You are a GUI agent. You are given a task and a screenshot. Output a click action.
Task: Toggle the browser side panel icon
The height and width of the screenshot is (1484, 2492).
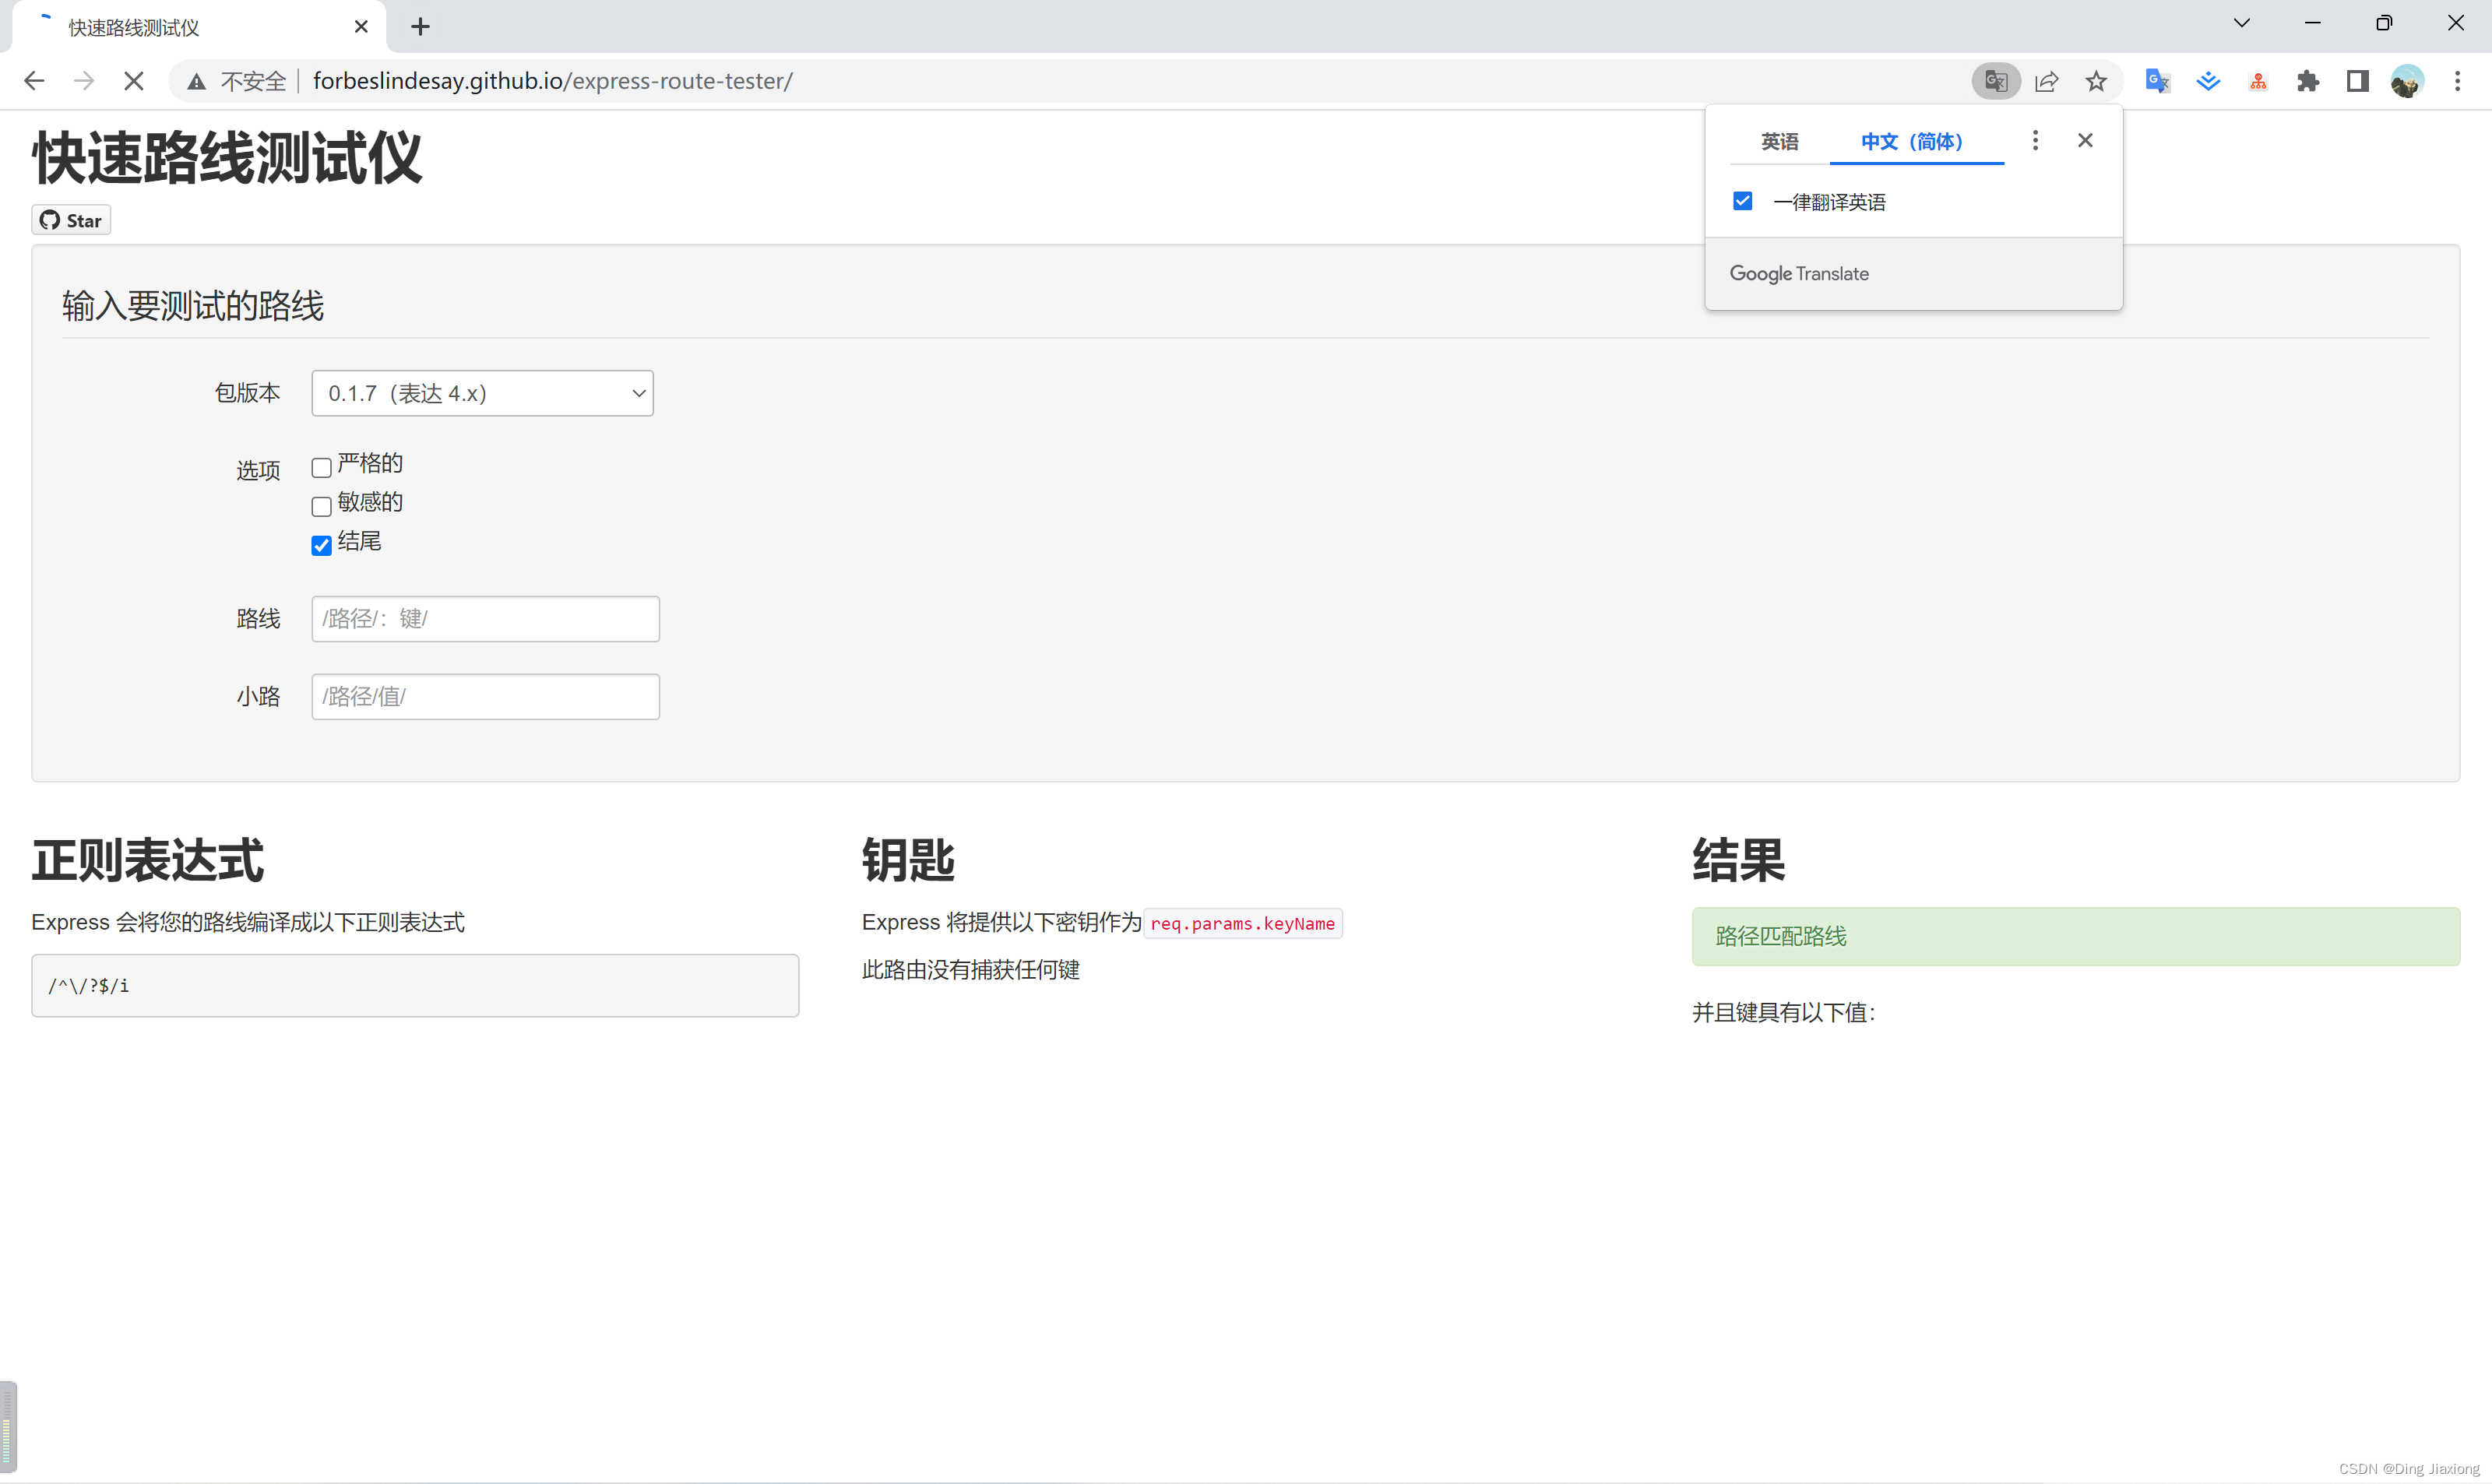2358,81
